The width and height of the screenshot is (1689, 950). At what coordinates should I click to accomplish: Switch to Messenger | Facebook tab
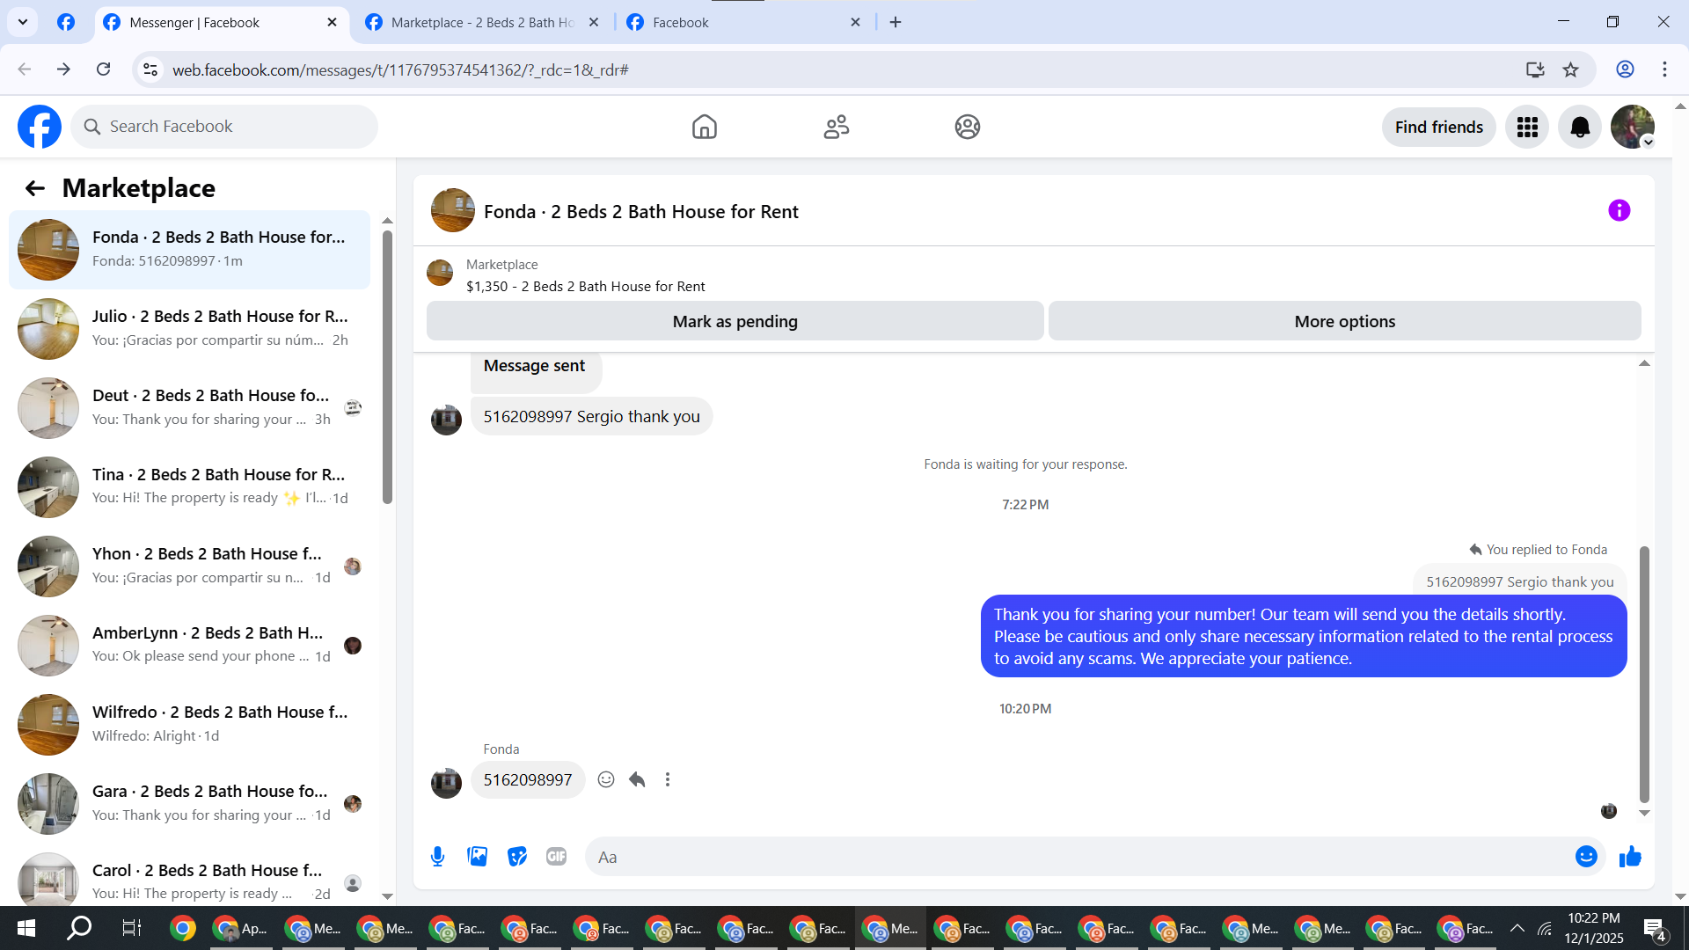point(221,23)
